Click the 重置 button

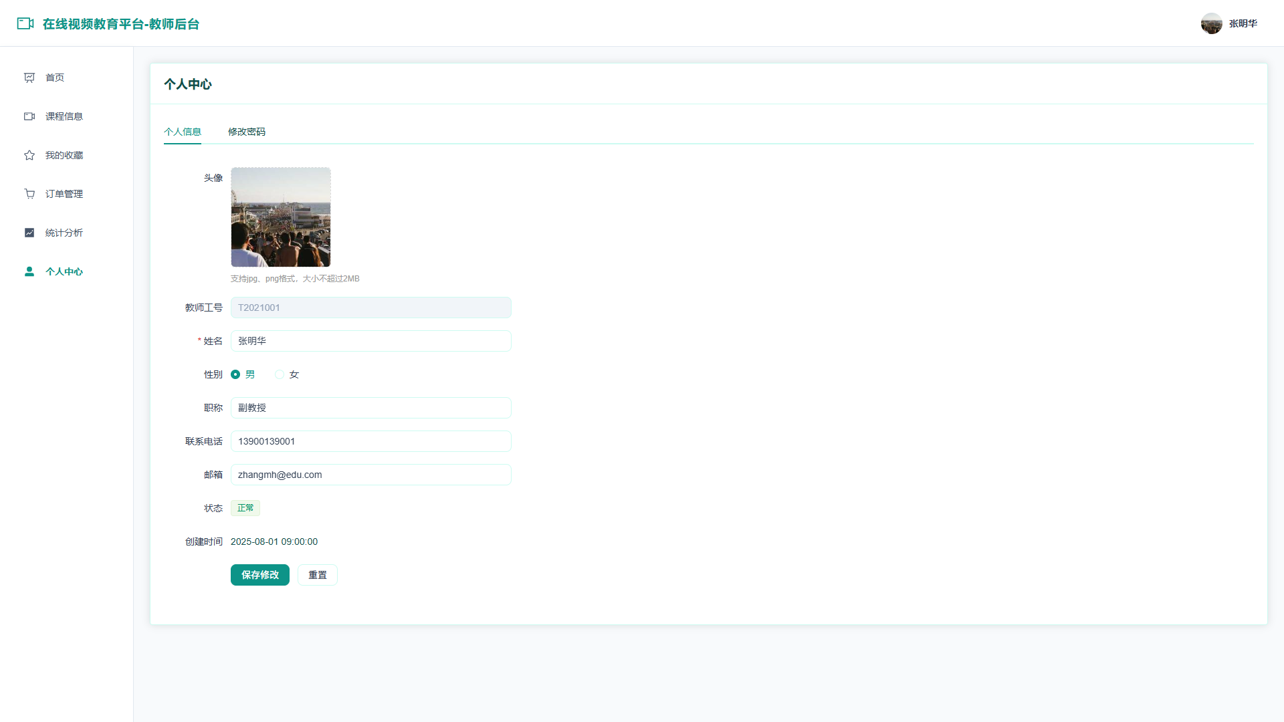click(x=318, y=575)
